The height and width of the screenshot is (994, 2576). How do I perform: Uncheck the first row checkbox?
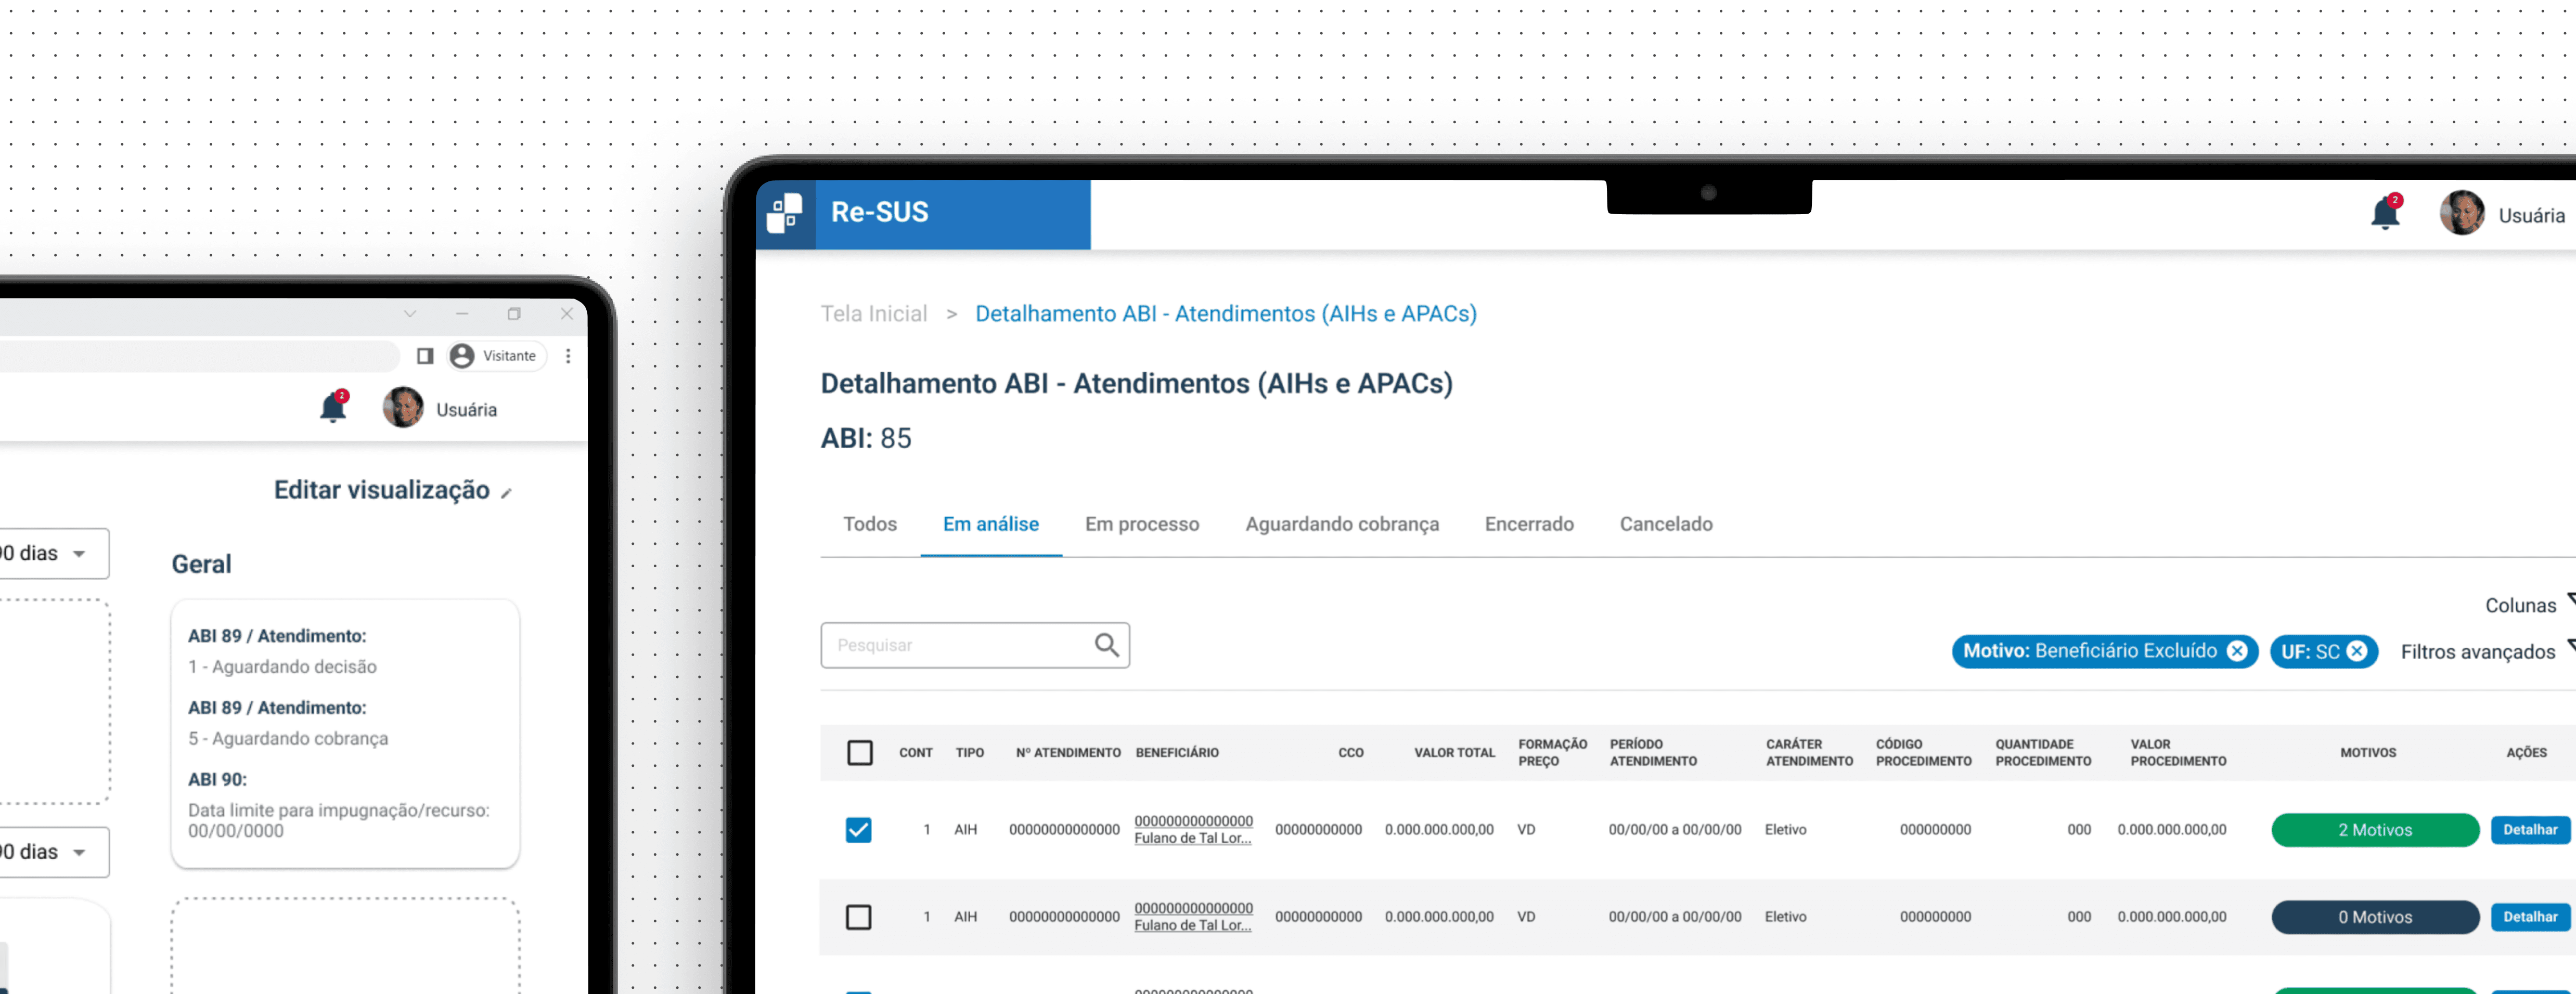click(x=858, y=829)
